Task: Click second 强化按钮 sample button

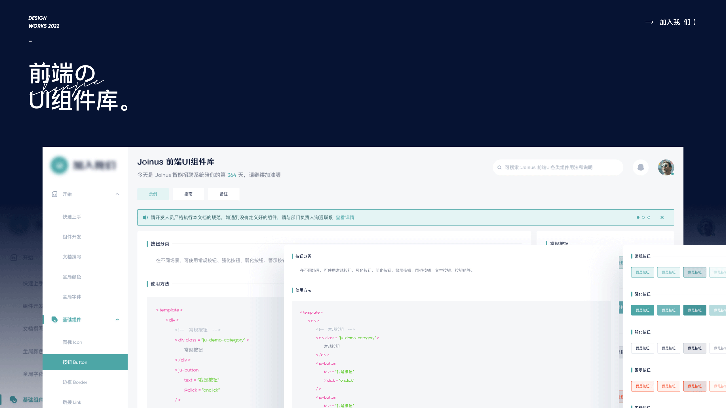Action: tap(668, 310)
